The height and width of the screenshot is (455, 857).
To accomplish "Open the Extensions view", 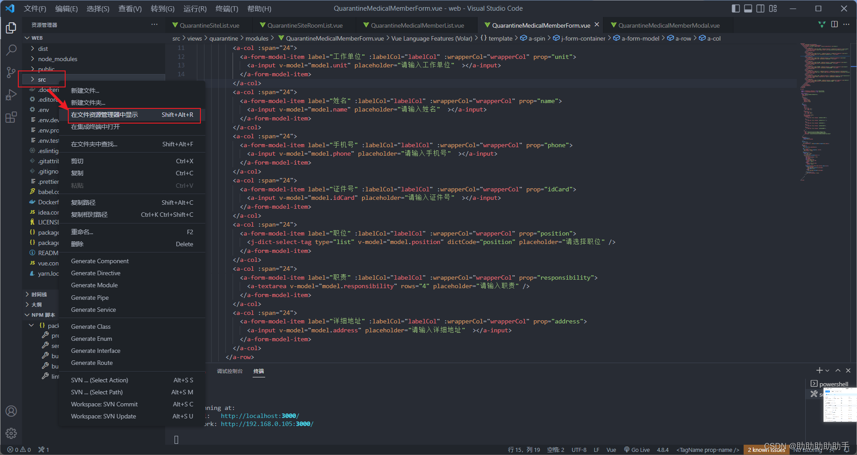I will (x=11, y=117).
